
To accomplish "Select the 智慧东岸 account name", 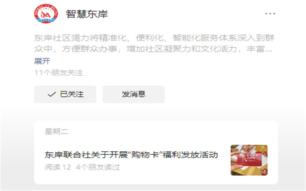I will 87,14.
